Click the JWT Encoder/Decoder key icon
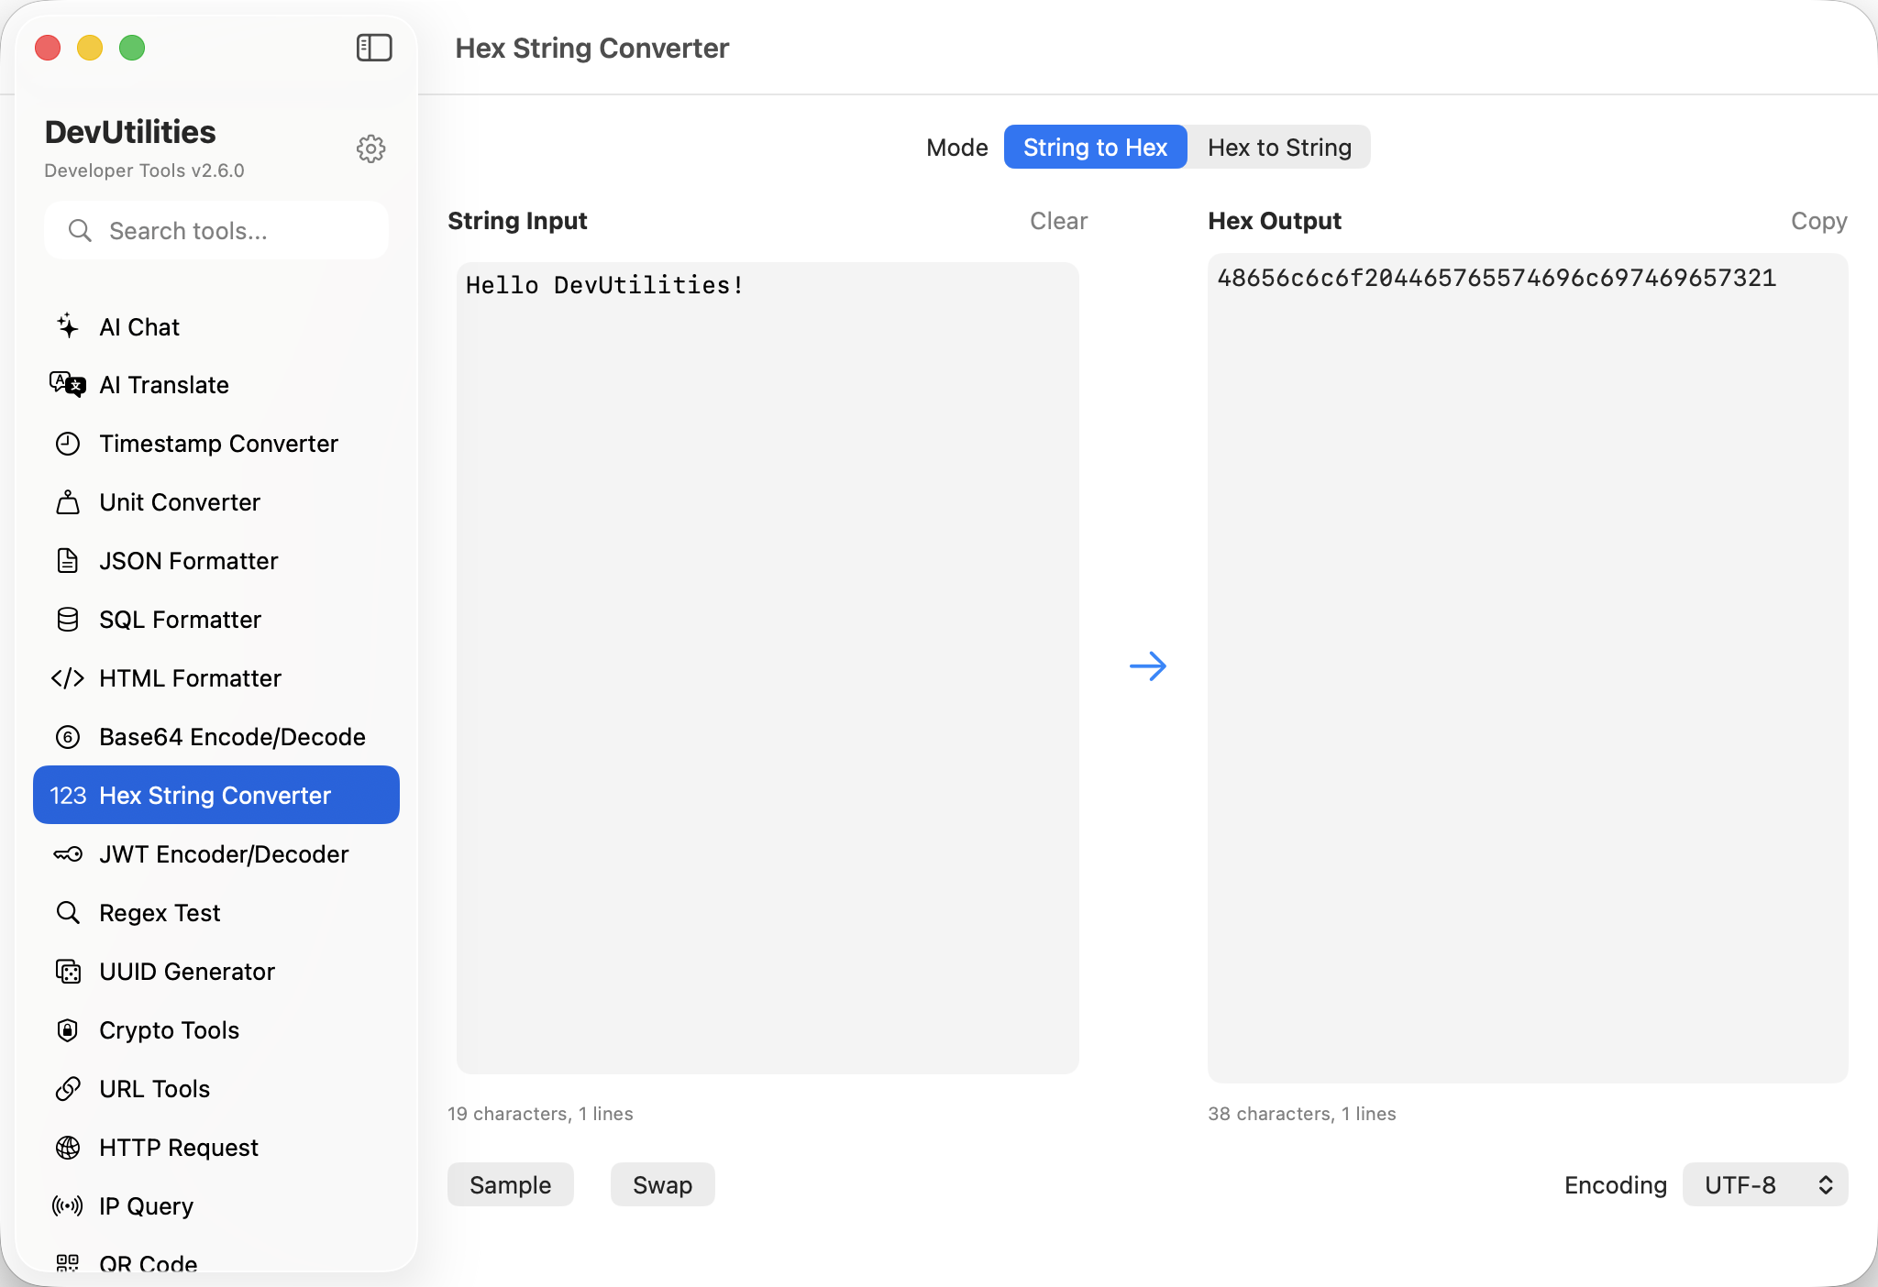This screenshot has height=1287, width=1878. click(68, 854)
